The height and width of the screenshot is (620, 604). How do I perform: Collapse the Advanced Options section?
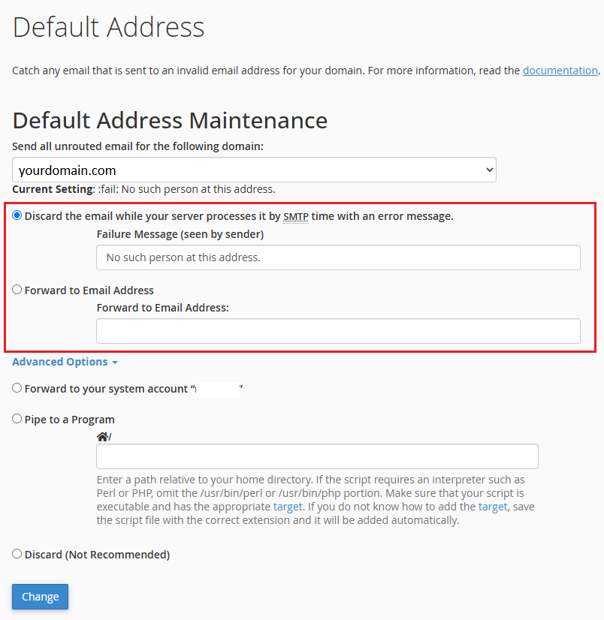pyautogui.click(x=65, y=362)
